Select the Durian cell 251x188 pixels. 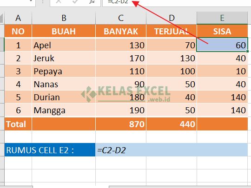click(x=64, y=97)
